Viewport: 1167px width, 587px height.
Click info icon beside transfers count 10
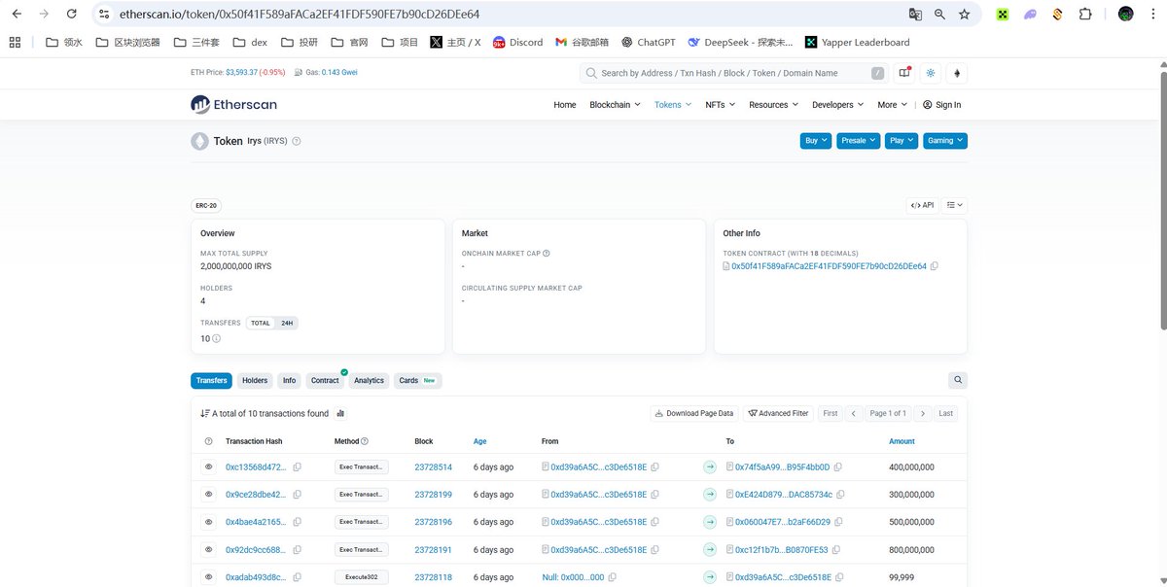[216, 338]
